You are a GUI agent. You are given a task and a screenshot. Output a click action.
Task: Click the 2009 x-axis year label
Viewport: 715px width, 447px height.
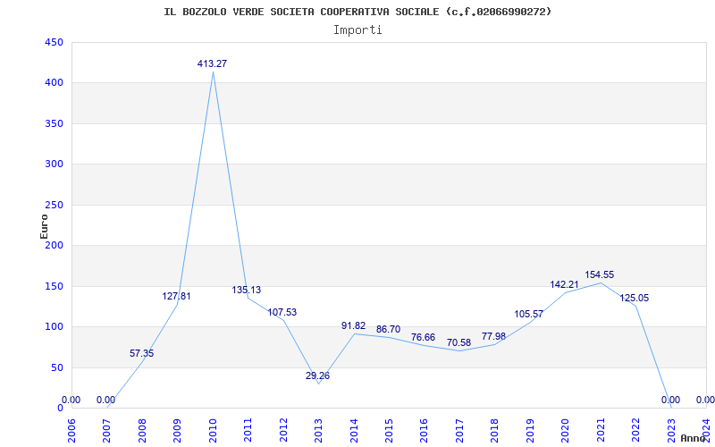point(177,430)
